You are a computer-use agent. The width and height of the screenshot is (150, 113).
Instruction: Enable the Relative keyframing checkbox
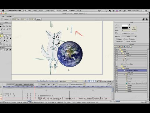point(70,84)
